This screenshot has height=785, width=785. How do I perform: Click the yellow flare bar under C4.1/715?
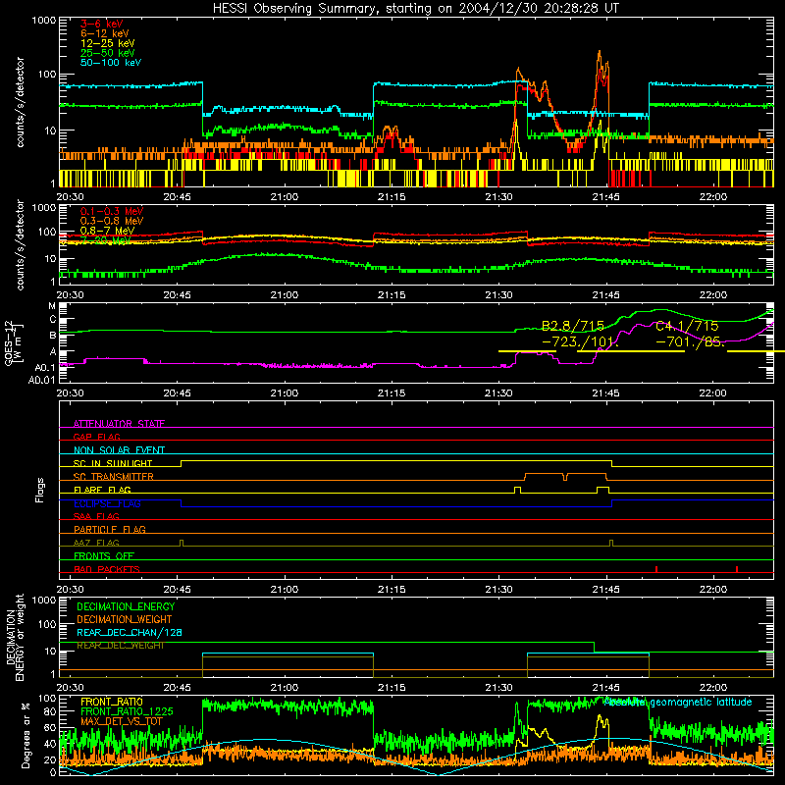631,351
